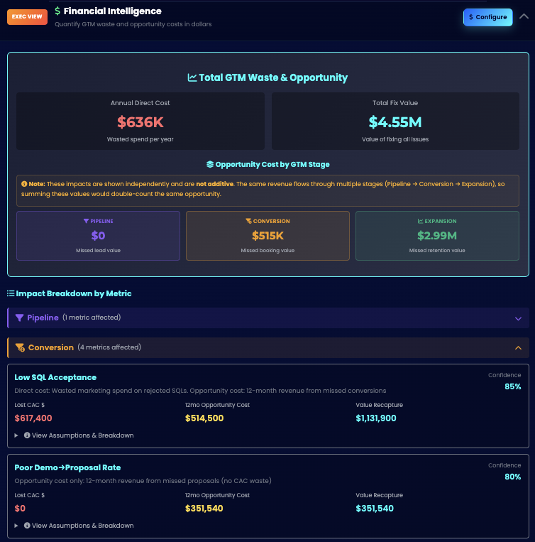Click the $0 Lost CAC value for Demo→Proposal
This screenshot has height=542, width=535.
coord(20,509)
